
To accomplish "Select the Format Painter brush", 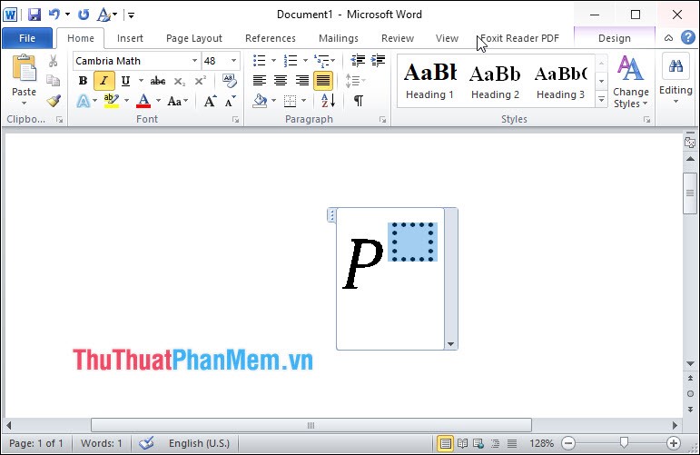I will (54, 101).
